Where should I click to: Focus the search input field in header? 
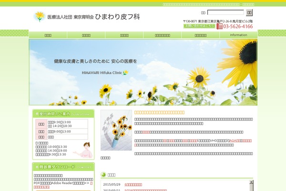click(225, 12)
